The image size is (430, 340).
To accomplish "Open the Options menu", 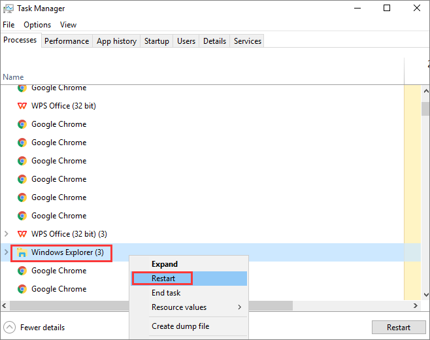I will click(x=37, y=25).
